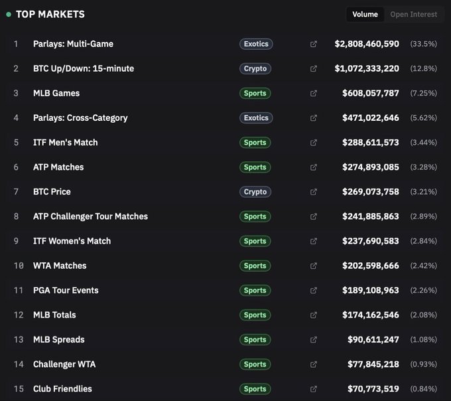Image resolution: width=451 pixels, height=401 pixels.
Task: Click Crypto tag on BTC Up/Down: 15-minute
Action: click(255, 68)
